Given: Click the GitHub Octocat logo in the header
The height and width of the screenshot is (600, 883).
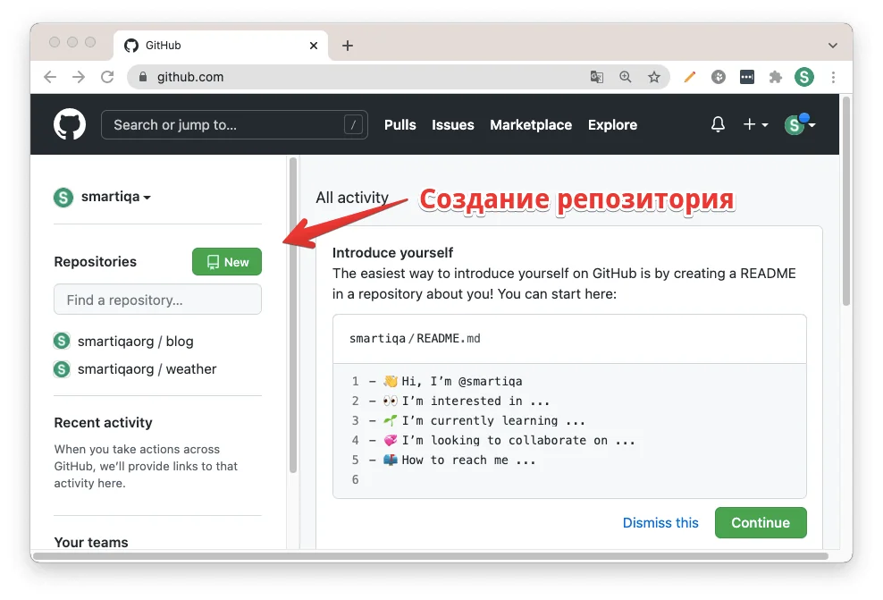Looking at the screenshot, I should click(70, 124).
